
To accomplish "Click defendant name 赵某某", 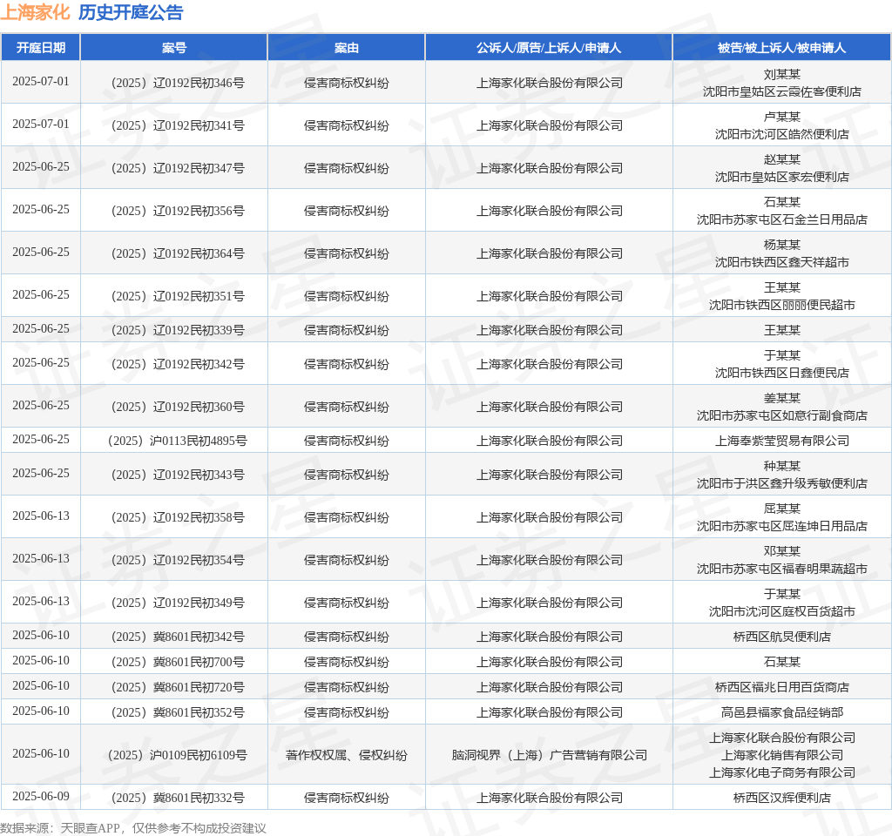I will pyautogui.click(x=781, y=160).
